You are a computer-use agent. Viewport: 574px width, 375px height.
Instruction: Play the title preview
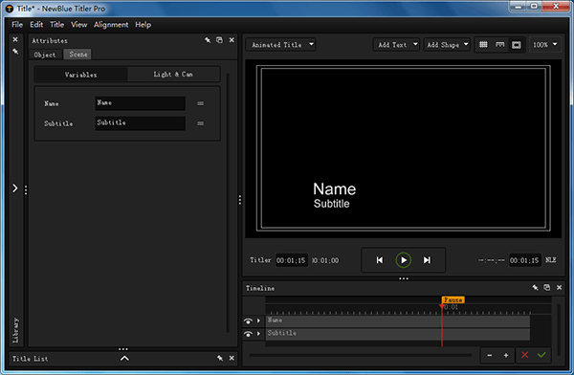point(404,260)
